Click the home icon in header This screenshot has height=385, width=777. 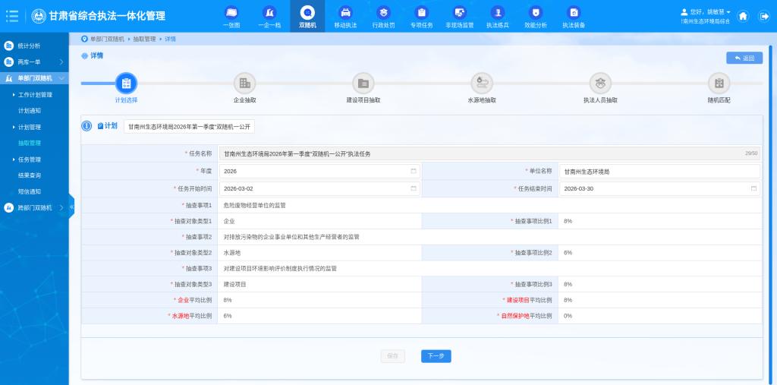[x=743, y=16]
